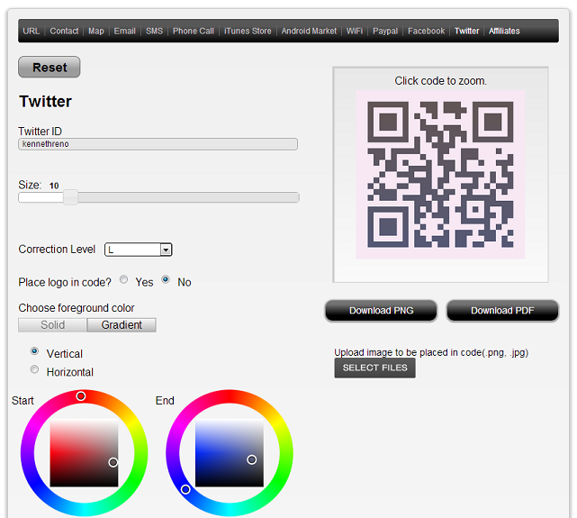Open the iTunes Store tab

point(248,31)
